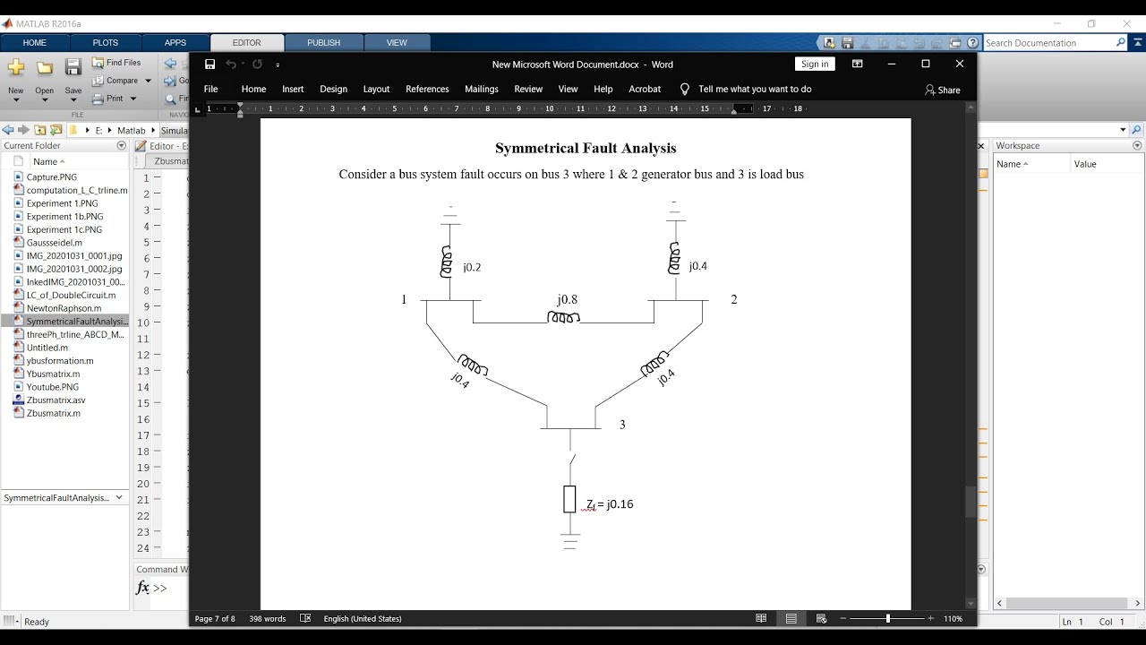Click the Find Files icon in MATLAB

point(98,63)
